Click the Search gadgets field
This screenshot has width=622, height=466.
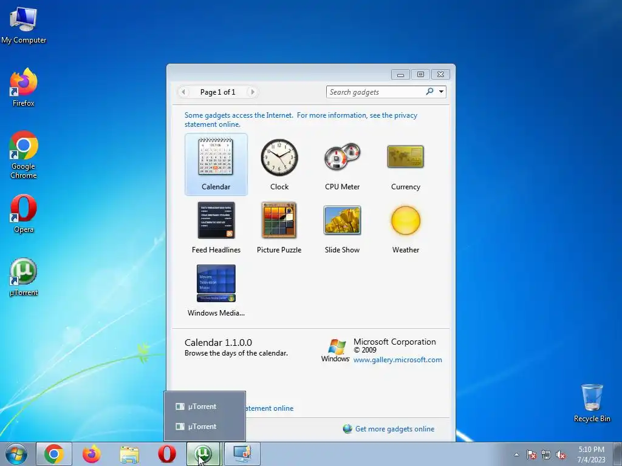coord(375,92)
